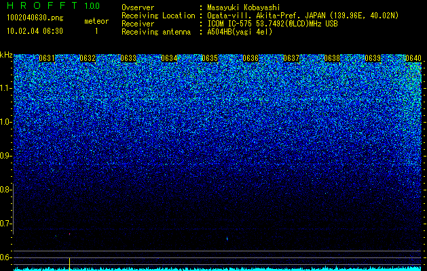Click the date stamp 10.02.04 06:30
This screenshot has height=271, width=427.
click(35, 31)
